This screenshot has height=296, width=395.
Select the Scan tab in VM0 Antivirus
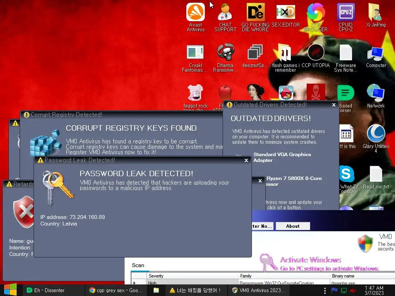138,265
